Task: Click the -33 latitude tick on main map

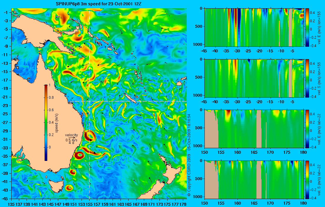Action: [5, 148]
